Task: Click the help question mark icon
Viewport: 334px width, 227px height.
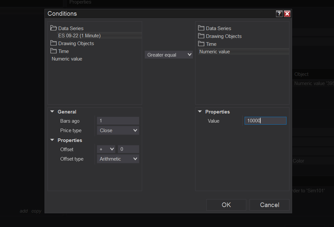Action: click(x=279, y=14)
